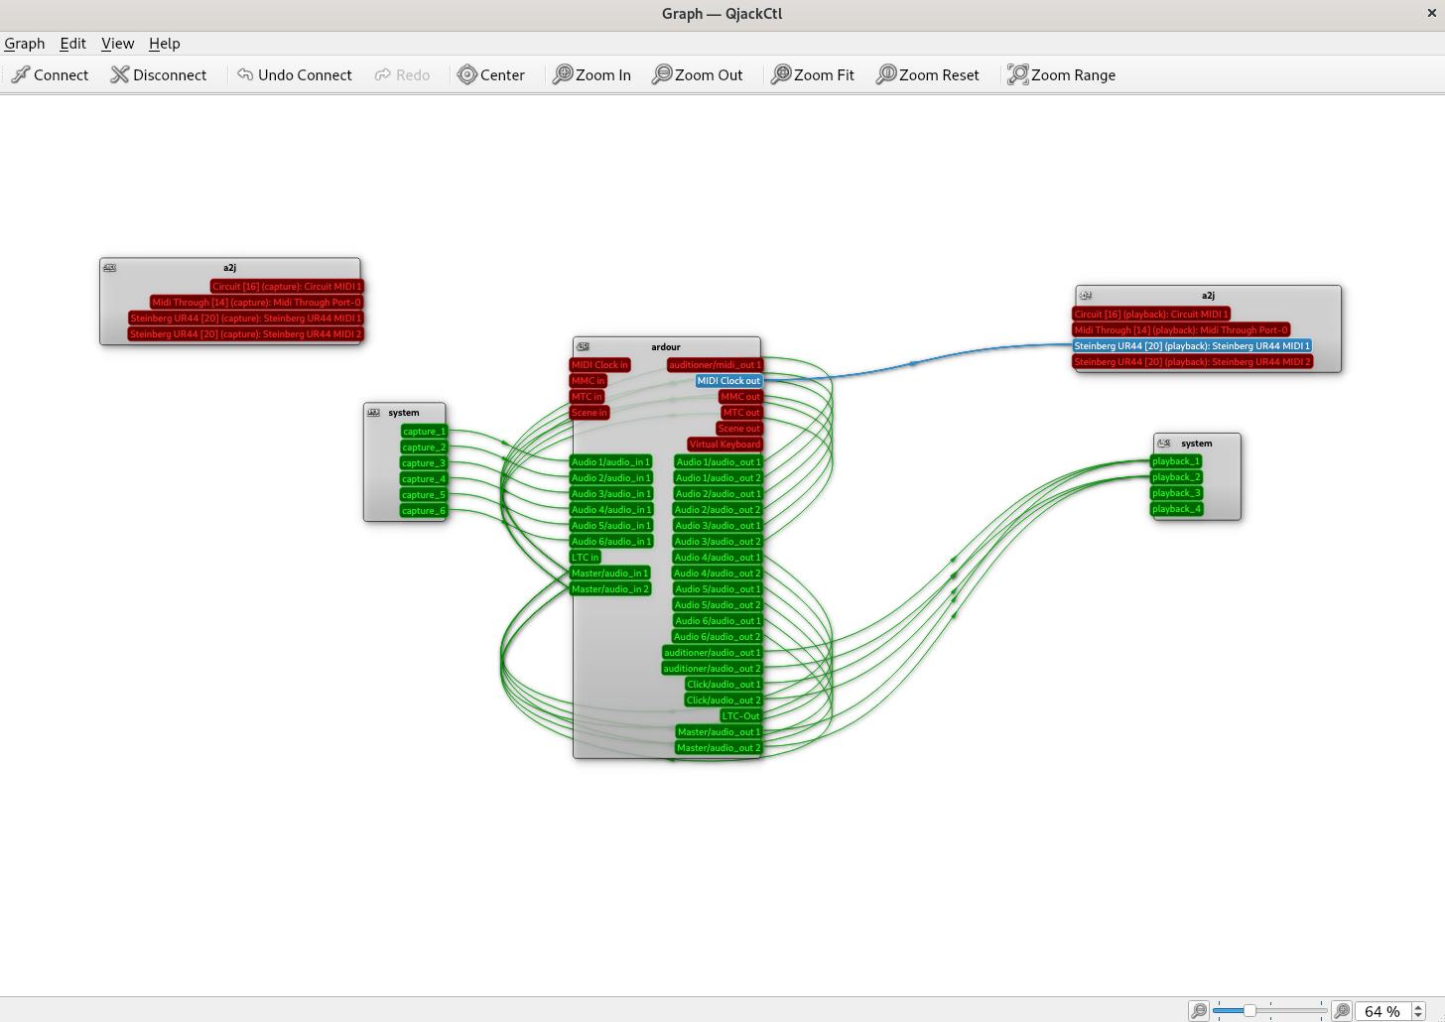
Task: Increase zoom with the spinbox up arrow
Action: click(1417, 1006)
